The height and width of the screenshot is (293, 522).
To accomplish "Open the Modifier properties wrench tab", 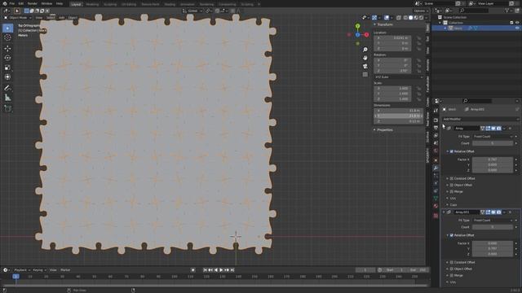I will tap(436, 168).
